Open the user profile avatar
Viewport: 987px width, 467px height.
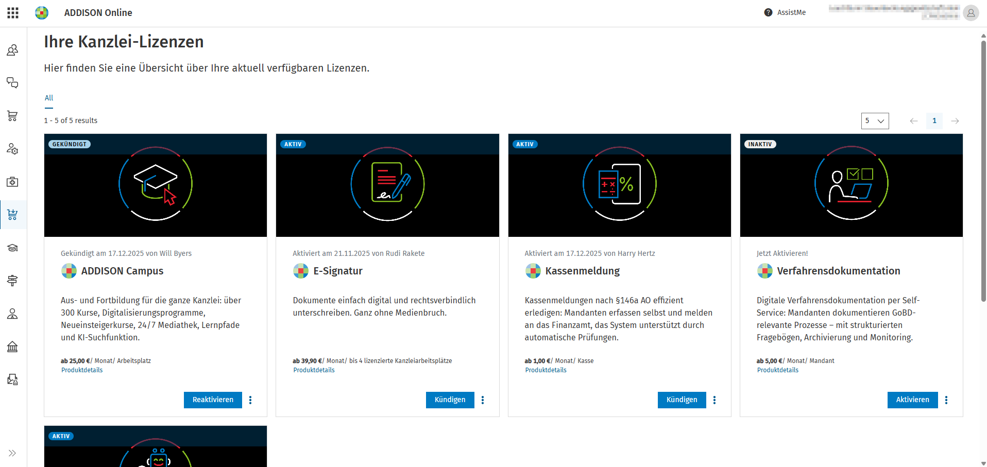971,13
